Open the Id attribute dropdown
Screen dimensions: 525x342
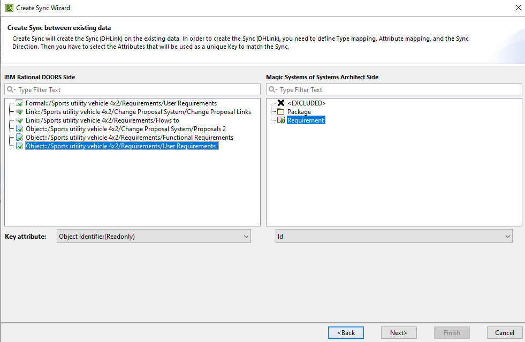[x=394, y=236]
